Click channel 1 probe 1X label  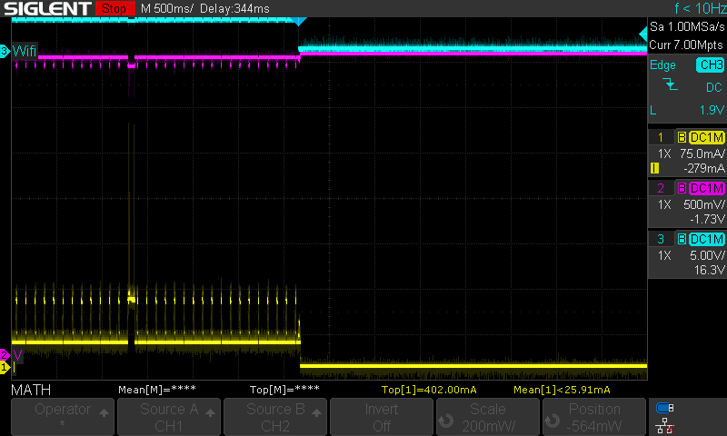coord(664,154)
